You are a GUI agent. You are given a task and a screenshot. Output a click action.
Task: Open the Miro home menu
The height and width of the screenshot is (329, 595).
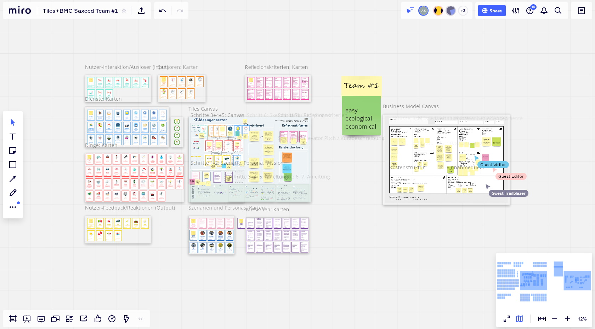point(19,10)
